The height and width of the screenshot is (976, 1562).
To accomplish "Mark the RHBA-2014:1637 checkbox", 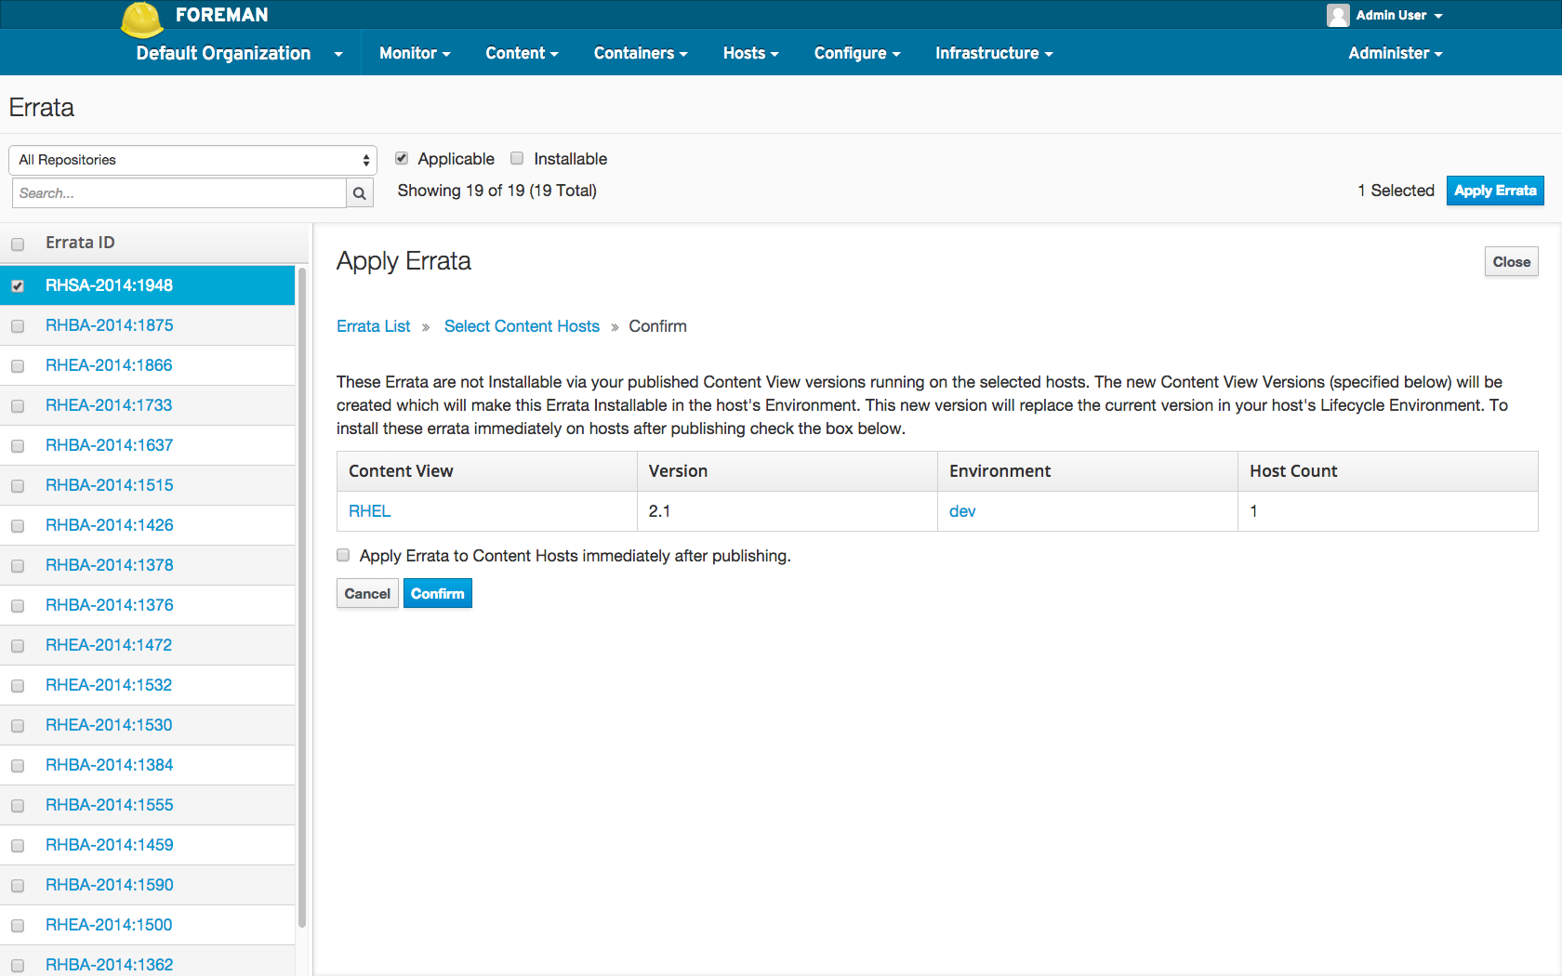I will click(x=18, y=446).
